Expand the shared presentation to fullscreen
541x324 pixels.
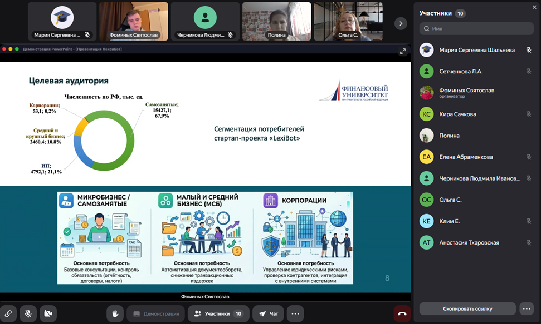point(403,51)
